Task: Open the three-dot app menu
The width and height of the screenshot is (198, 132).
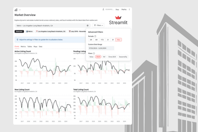Action: tap(129, 10)
